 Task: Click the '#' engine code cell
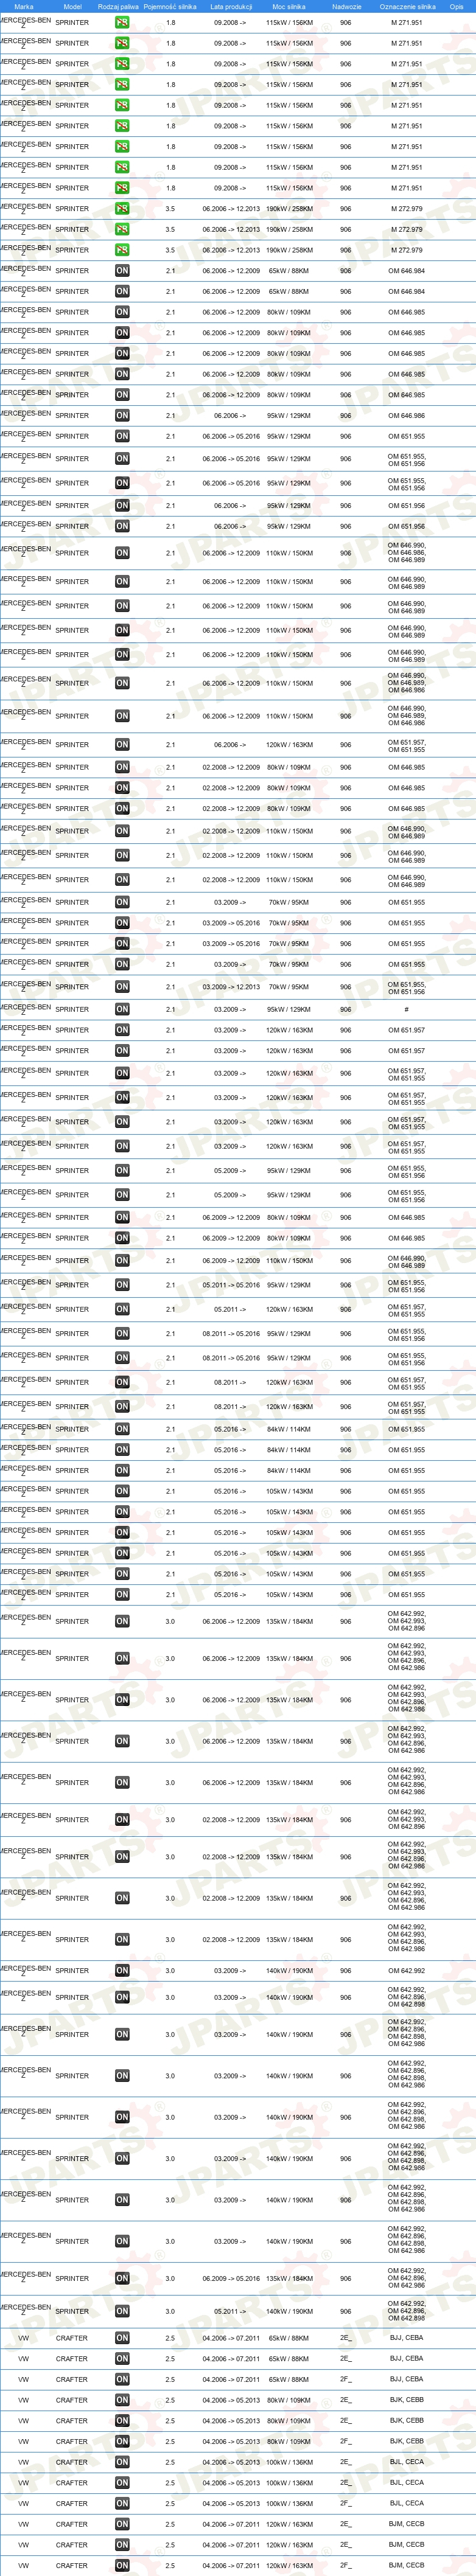406,1009
